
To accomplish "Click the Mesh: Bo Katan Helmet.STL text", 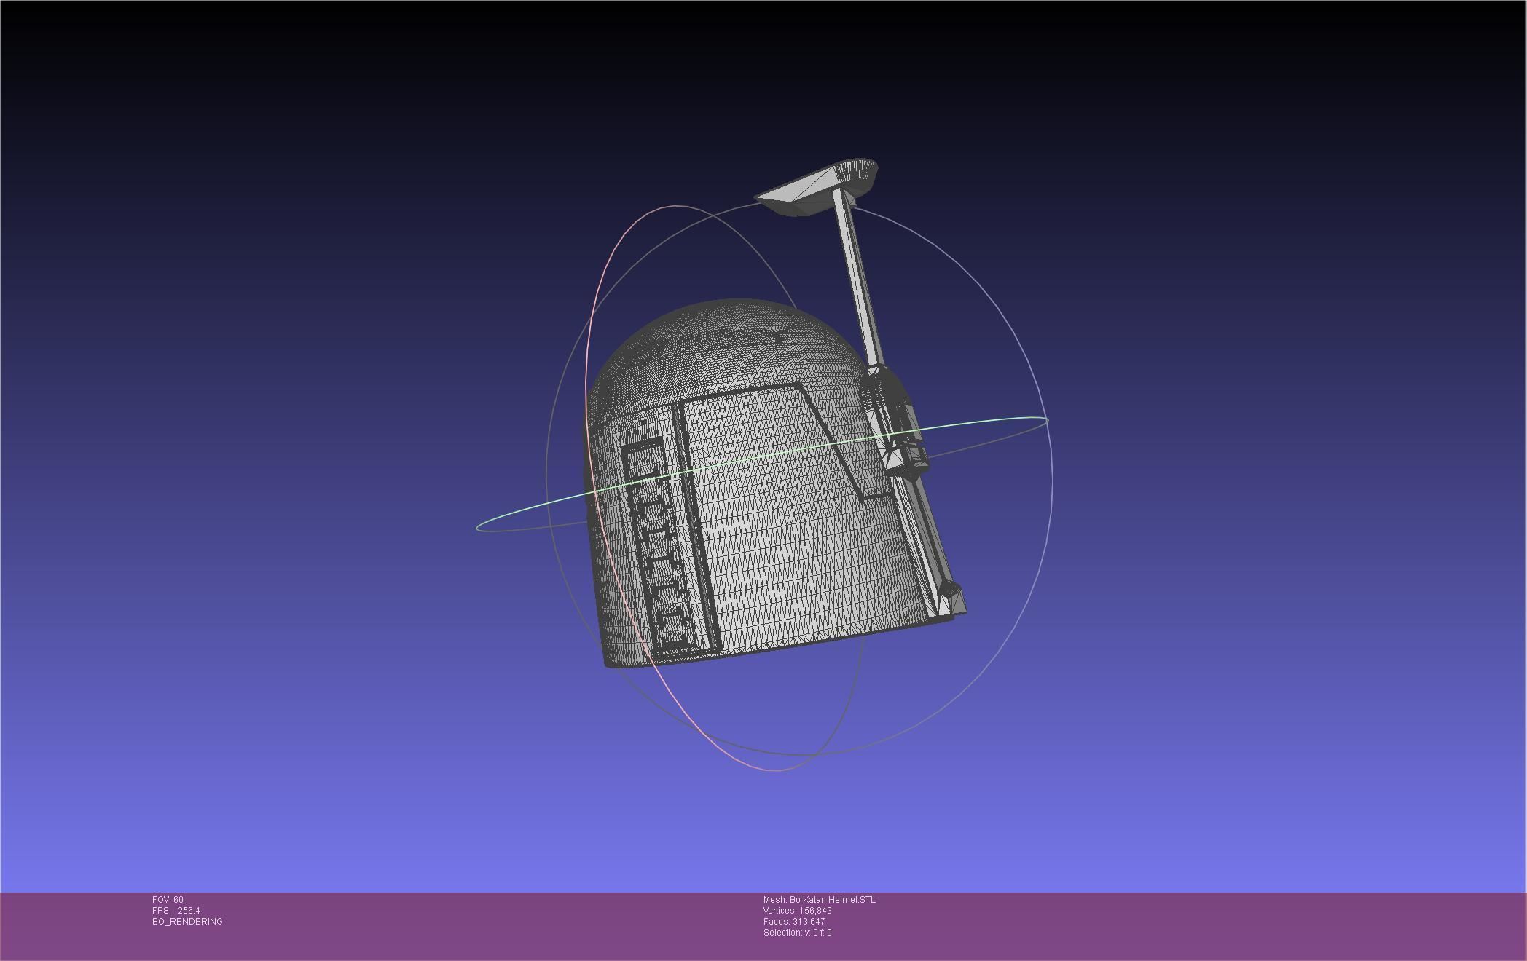I will (x=819, y=900).
